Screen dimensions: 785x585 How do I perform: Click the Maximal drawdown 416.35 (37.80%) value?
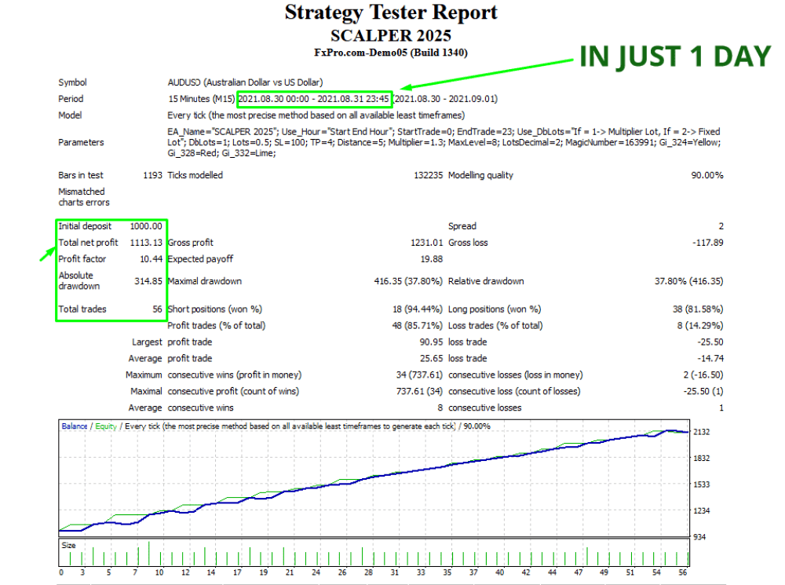[x=402, y=281]
